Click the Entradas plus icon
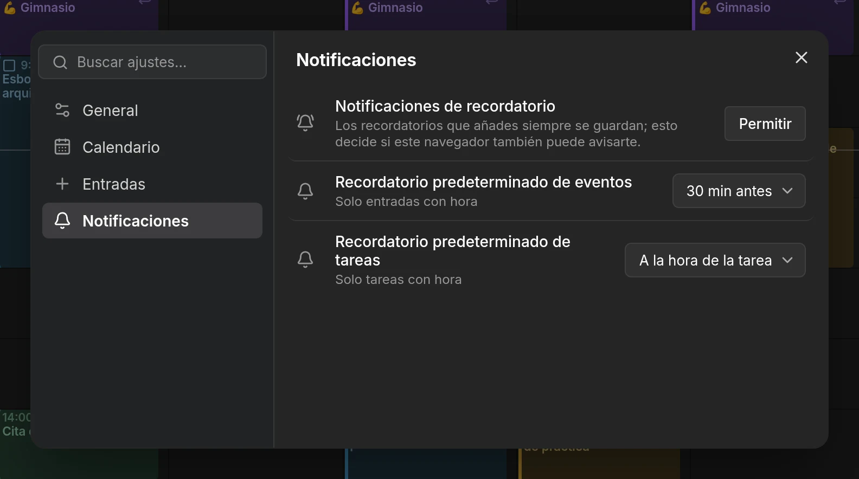859x479 pixels. coord(62,184)
